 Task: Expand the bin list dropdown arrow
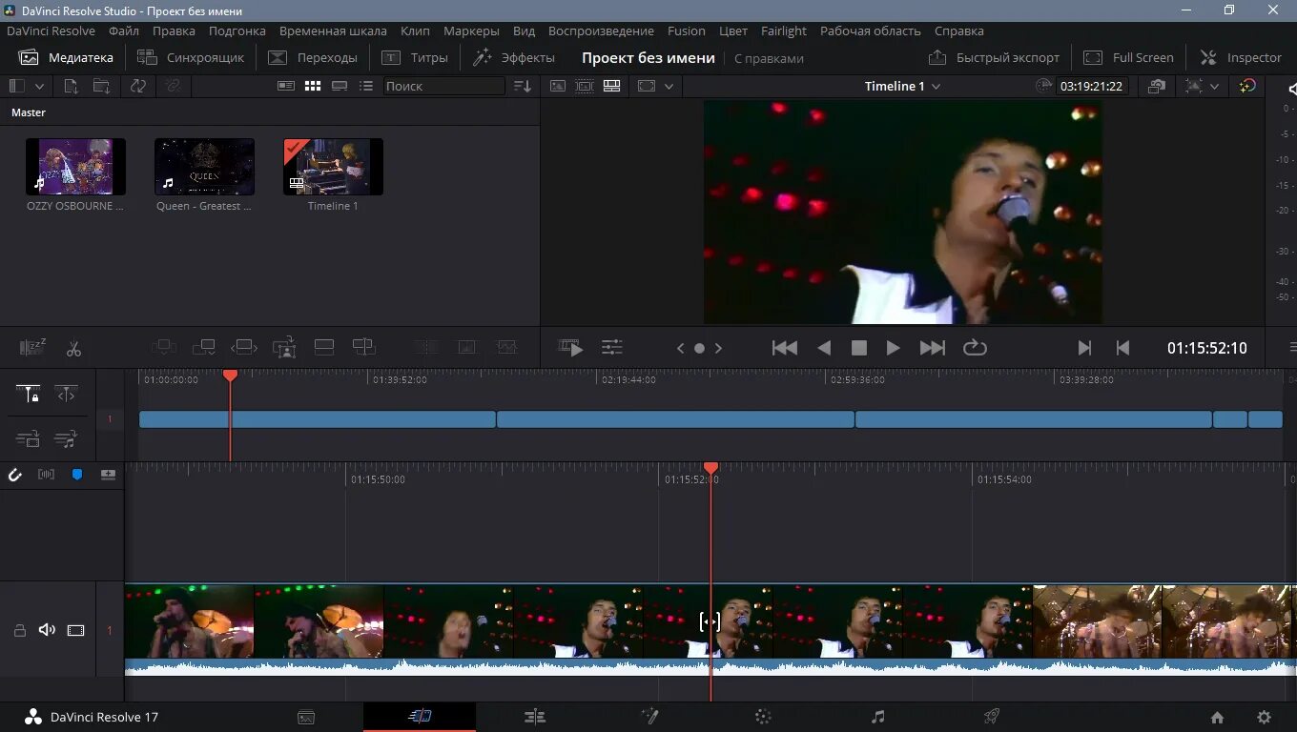pos(40,86)
